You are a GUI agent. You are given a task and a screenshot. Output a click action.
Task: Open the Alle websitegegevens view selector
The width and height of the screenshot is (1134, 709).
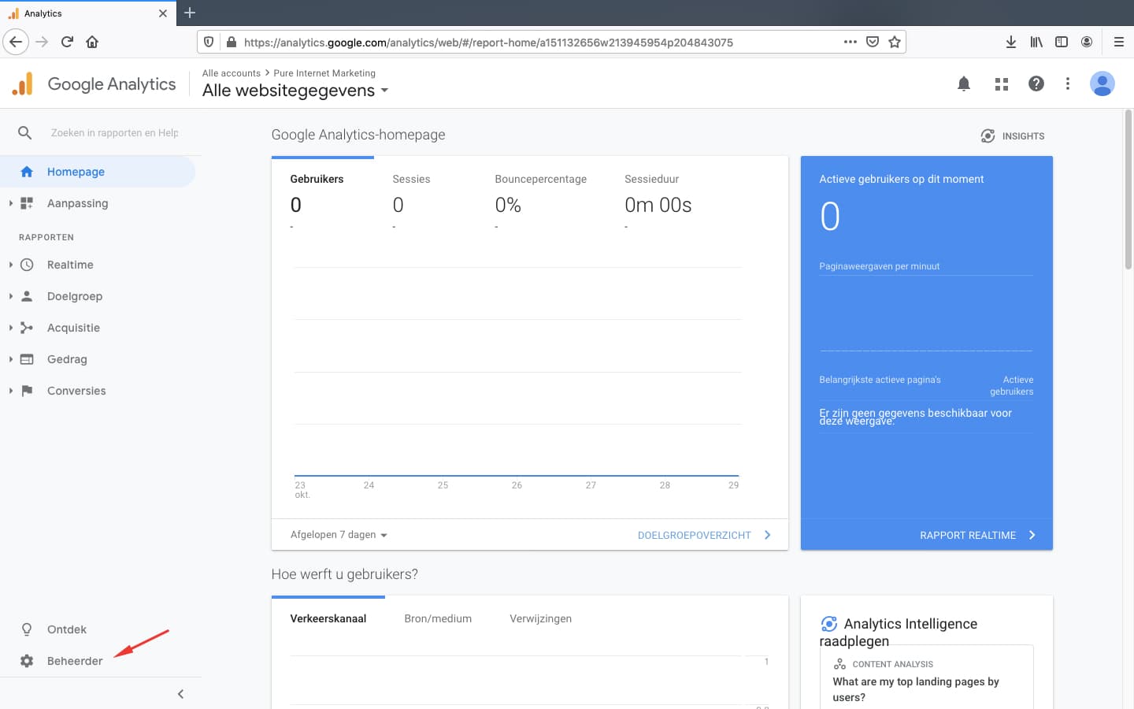coord(295,91)
